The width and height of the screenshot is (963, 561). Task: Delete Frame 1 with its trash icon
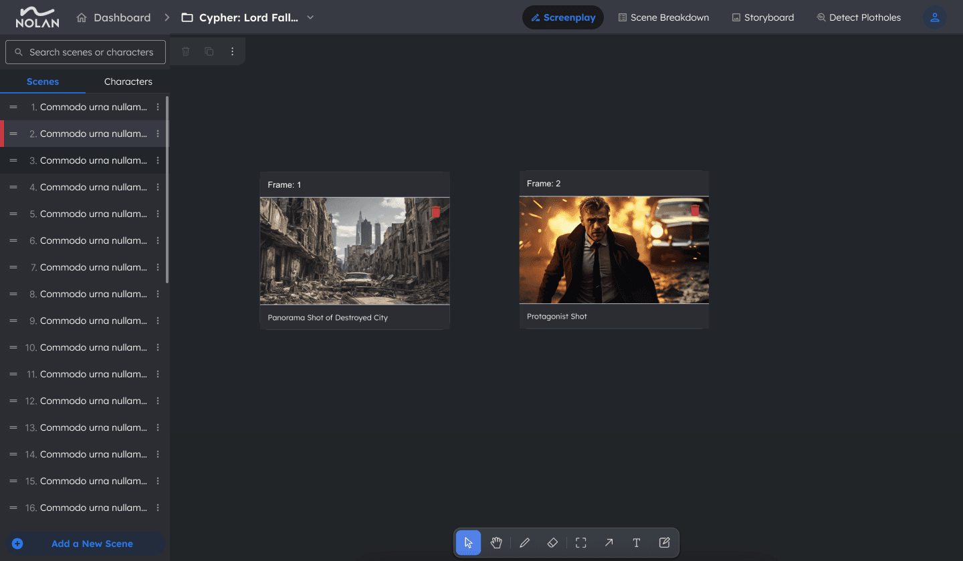435,212
